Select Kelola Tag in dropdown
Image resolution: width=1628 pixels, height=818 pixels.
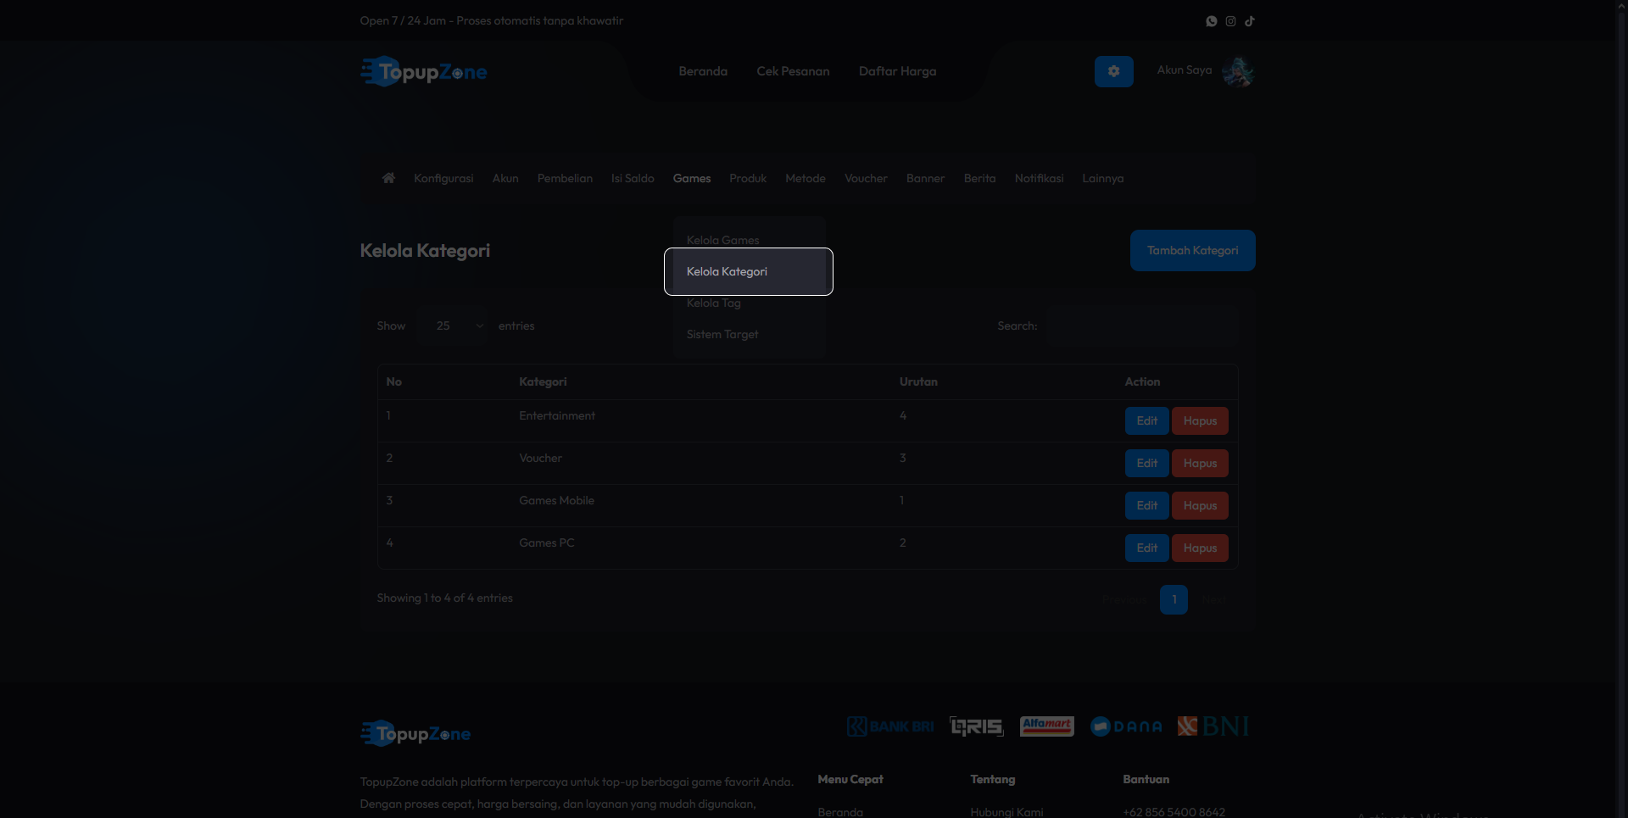(750, 303)
